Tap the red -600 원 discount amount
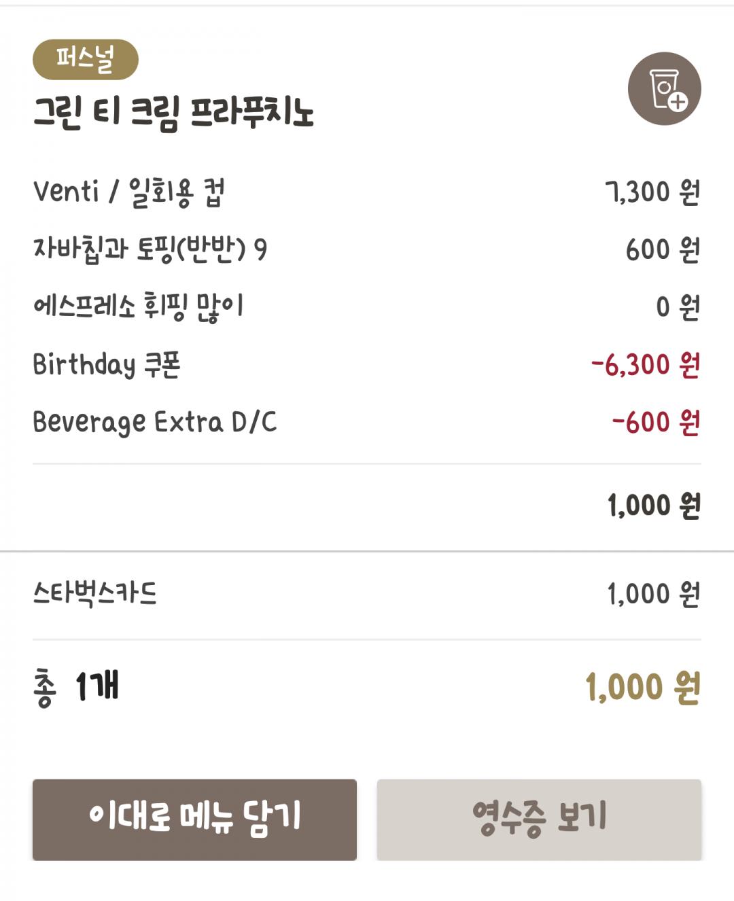 (x=655, y=422)
